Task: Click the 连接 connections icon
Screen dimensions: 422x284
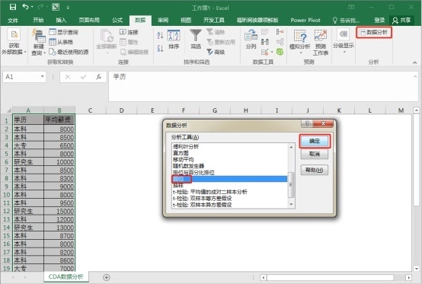Action: pyautogui.click(x=123, y=32)
